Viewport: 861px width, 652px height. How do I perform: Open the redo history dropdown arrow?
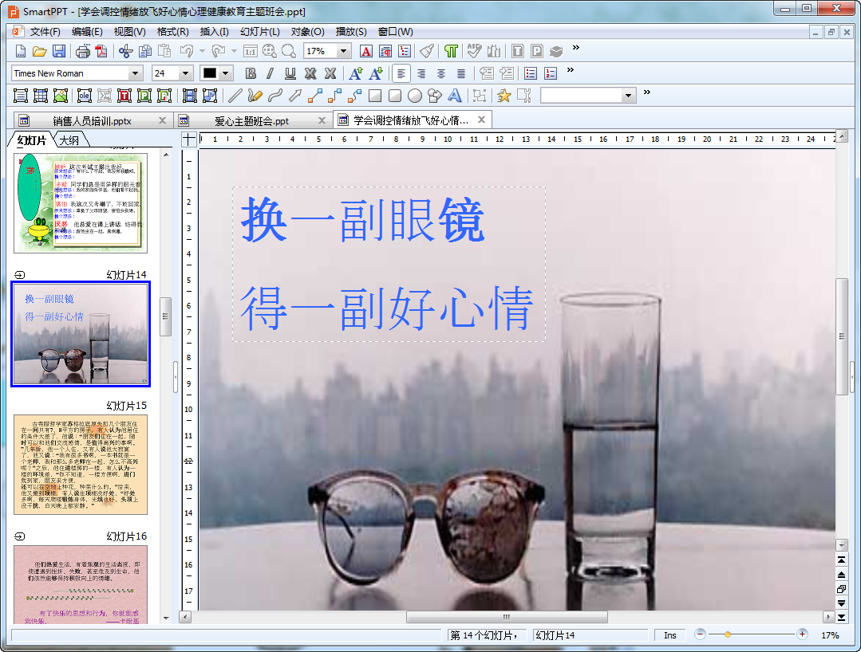pos(234,51)
